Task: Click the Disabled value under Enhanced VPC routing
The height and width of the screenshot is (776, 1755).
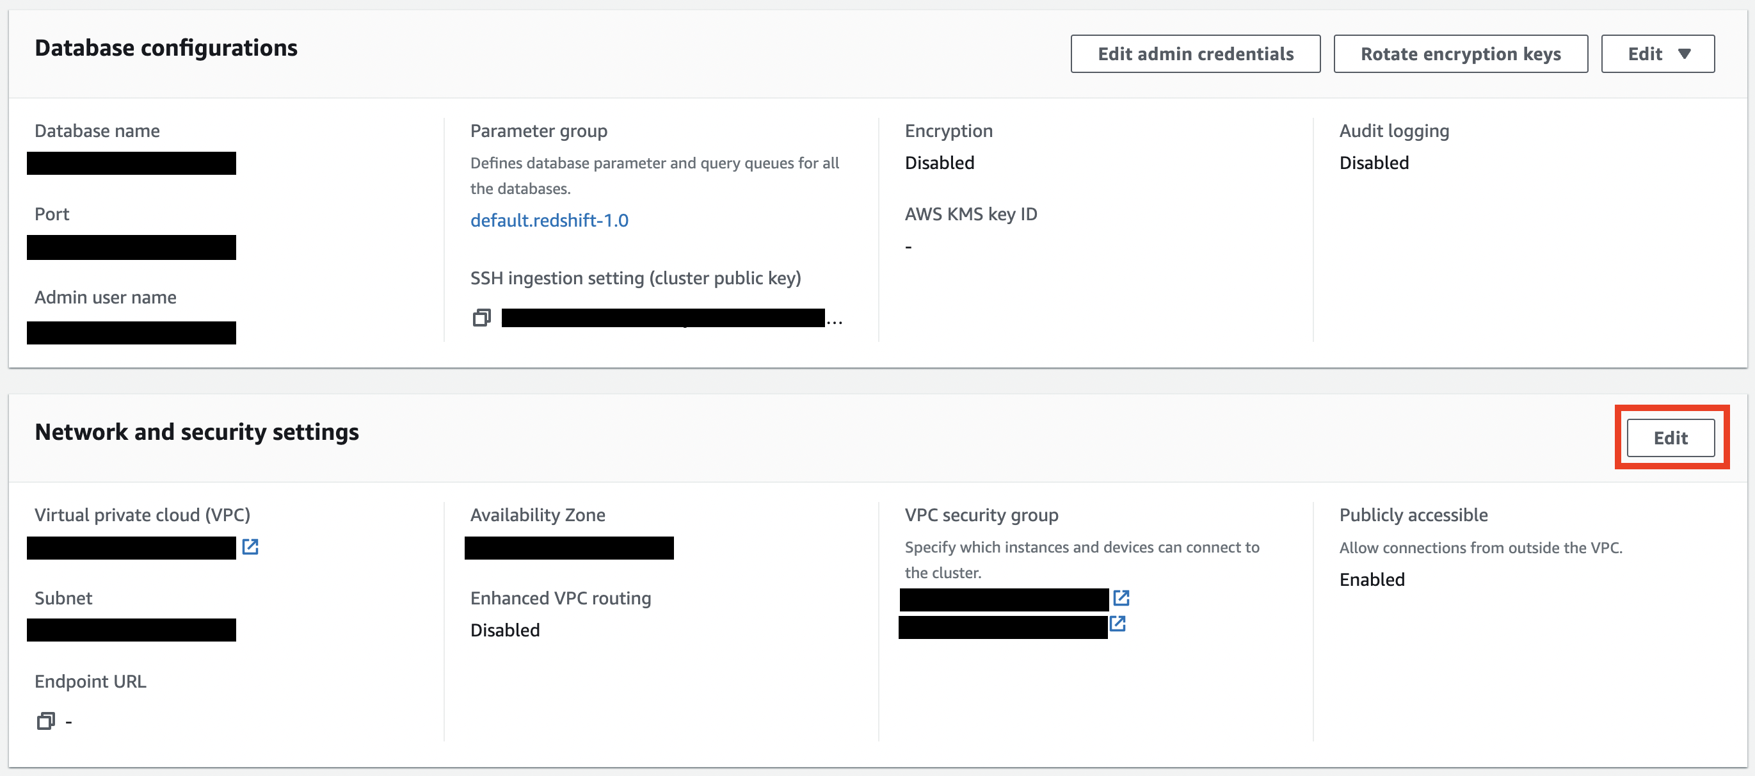Action: point(505,629)
